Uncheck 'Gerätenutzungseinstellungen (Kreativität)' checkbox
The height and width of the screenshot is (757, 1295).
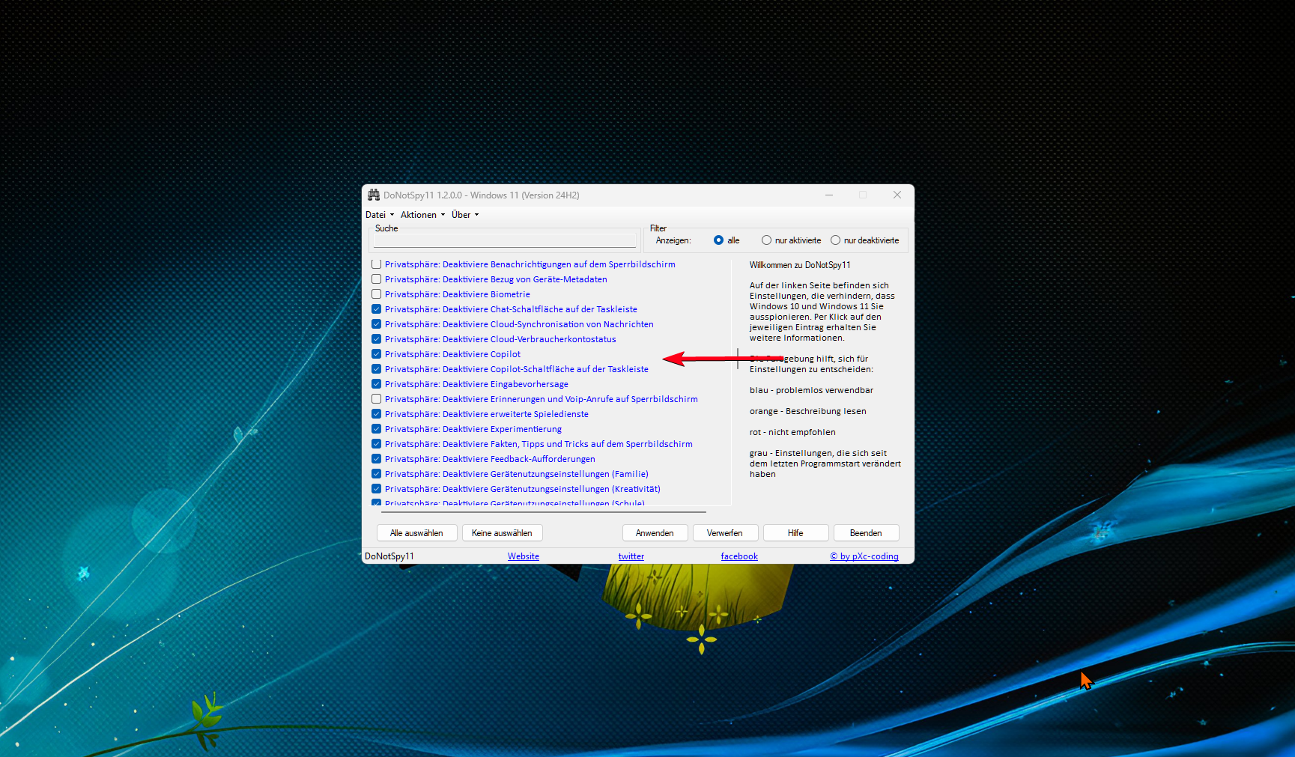coord(377,489)
